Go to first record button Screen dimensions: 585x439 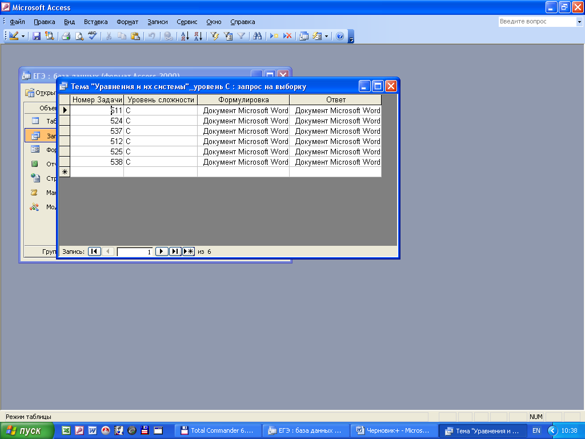(x=94, y=252)
